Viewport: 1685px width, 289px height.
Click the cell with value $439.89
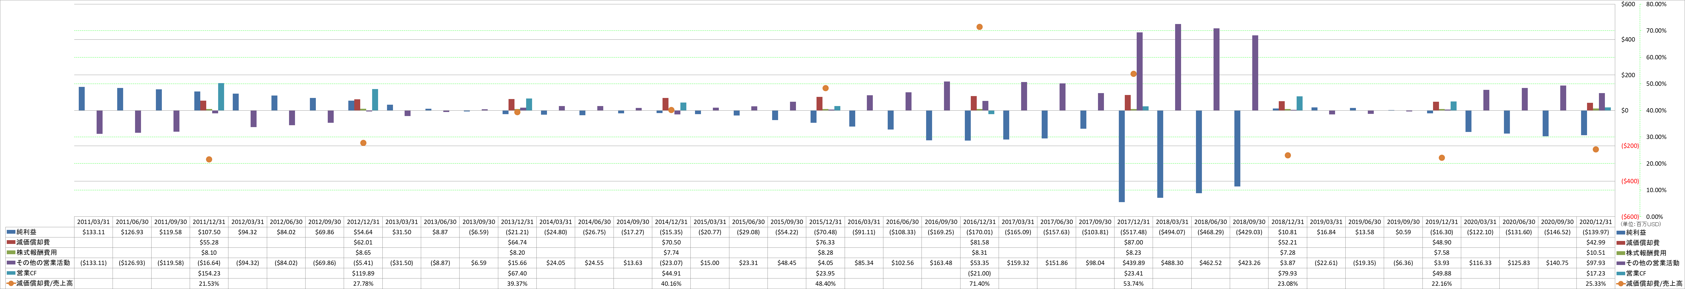pos(1134,263)
